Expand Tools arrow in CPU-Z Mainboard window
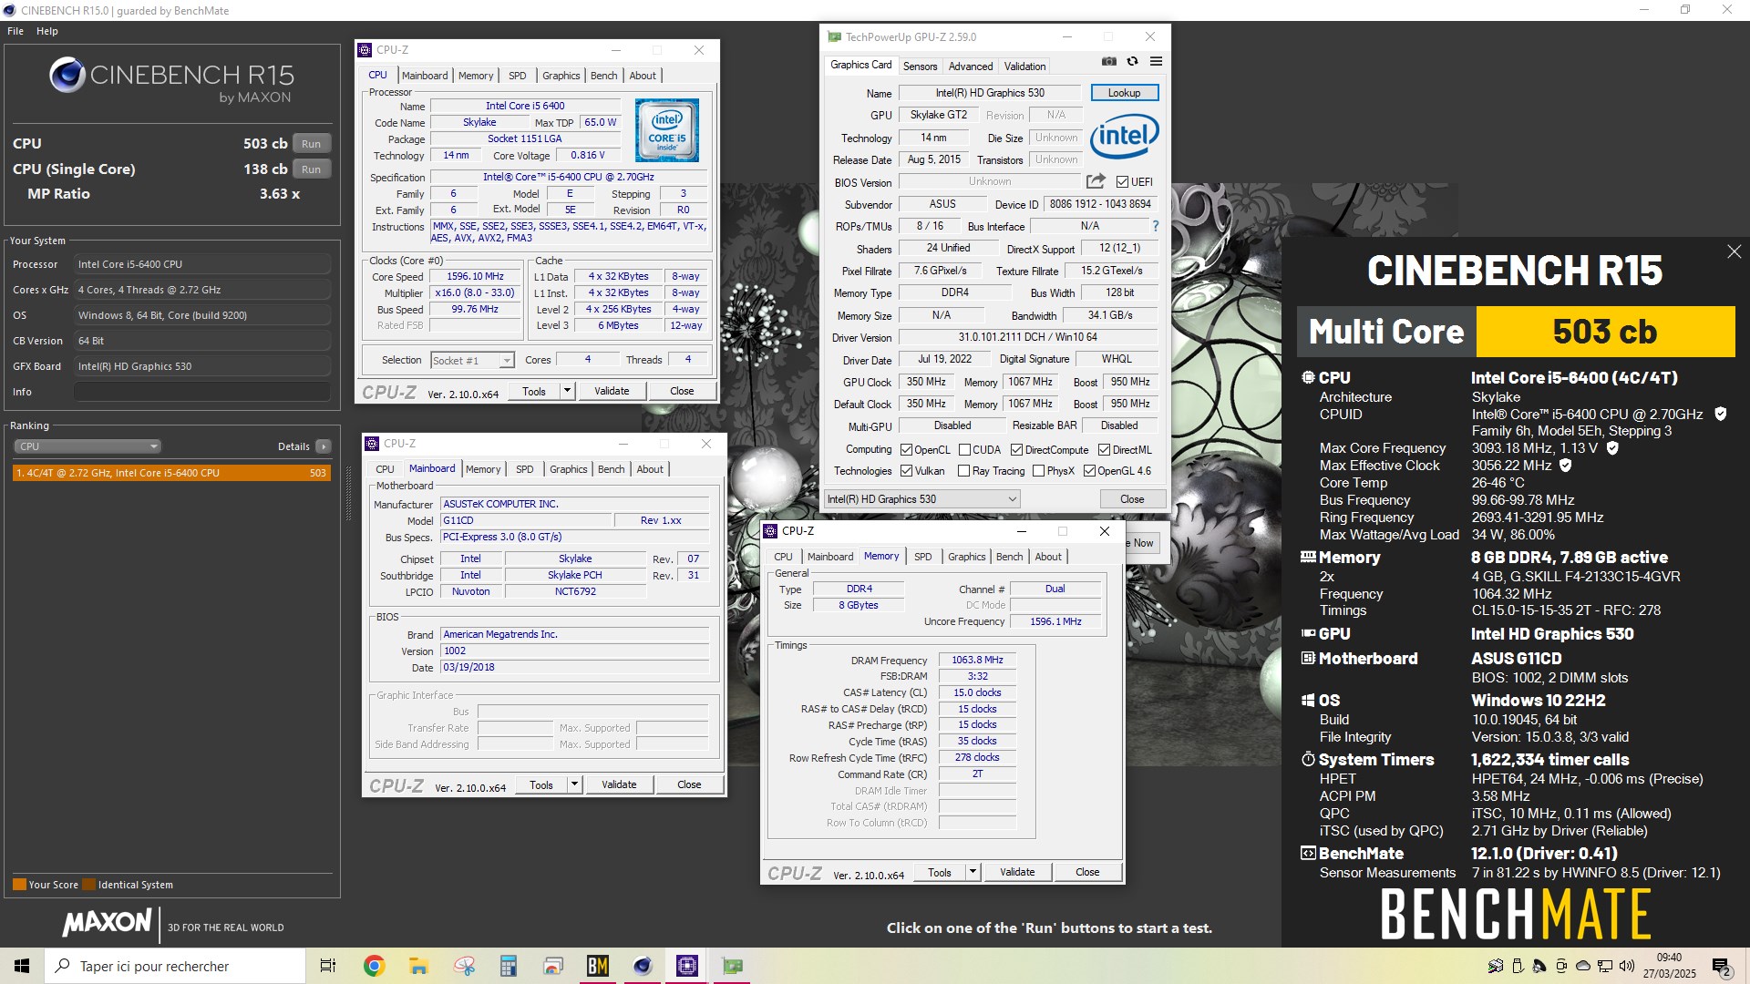The width and height of the screenshot is (1750, 984). 574,784
